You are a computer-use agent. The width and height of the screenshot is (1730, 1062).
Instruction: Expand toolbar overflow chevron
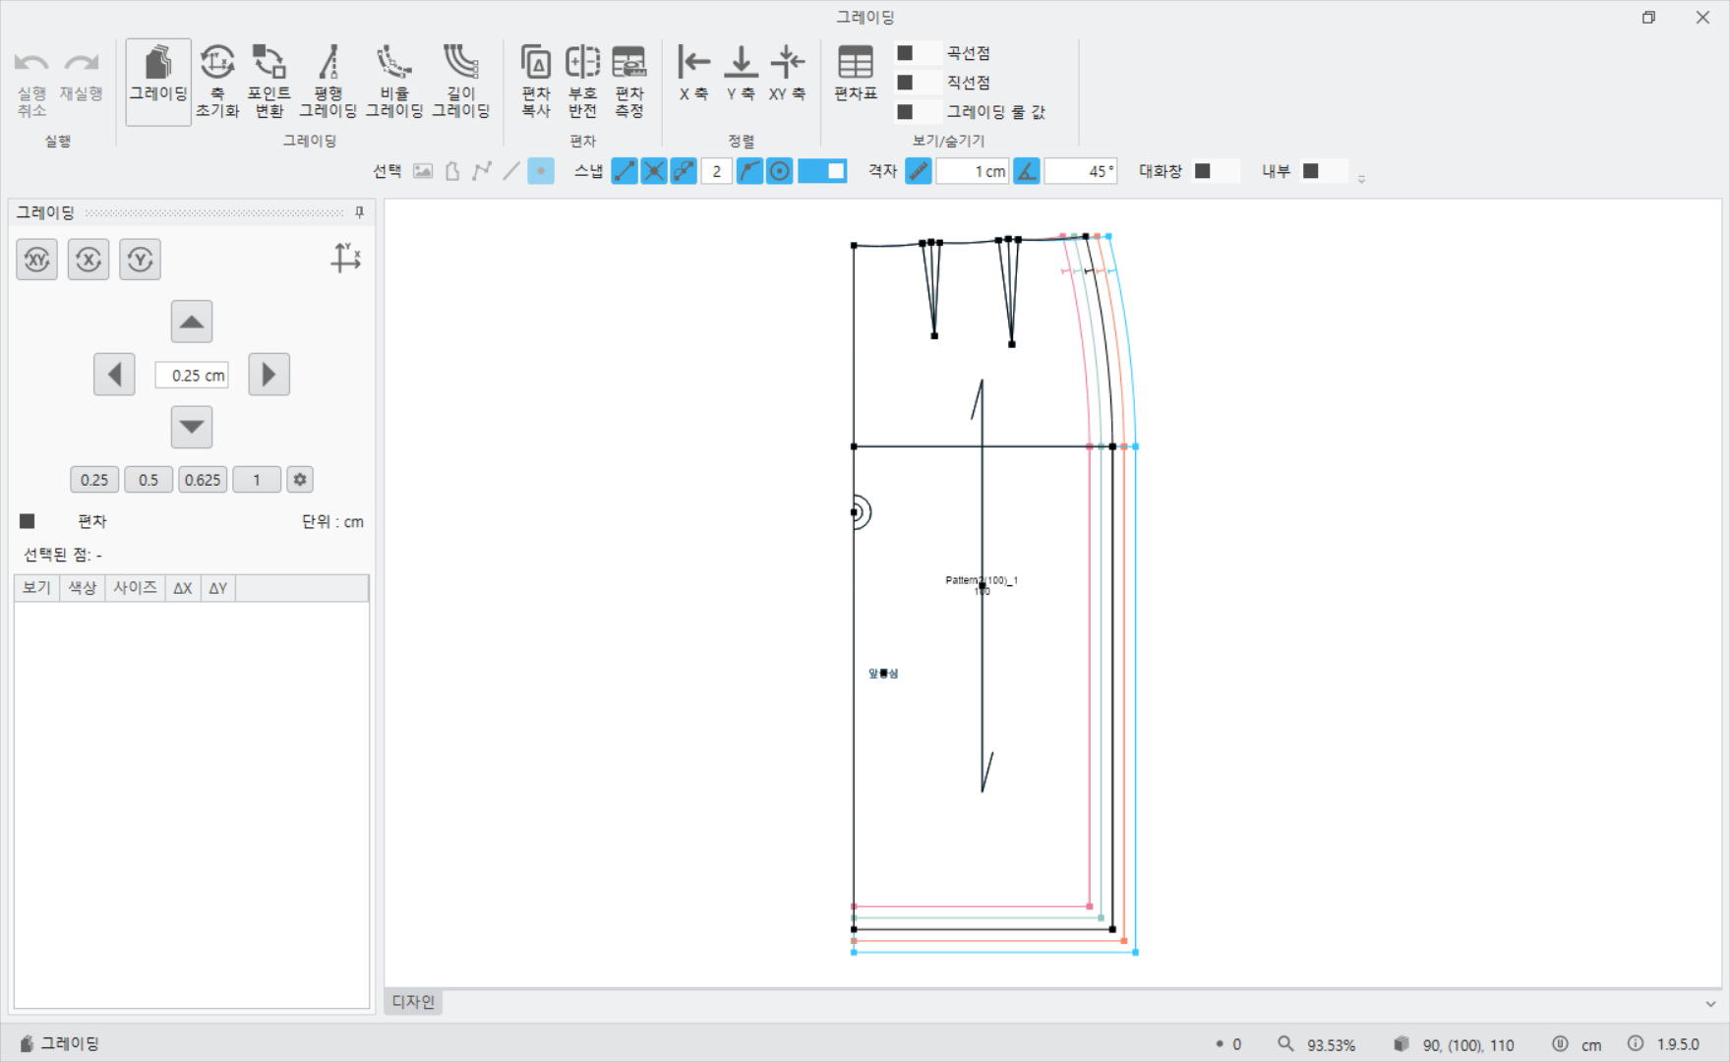1361,179
